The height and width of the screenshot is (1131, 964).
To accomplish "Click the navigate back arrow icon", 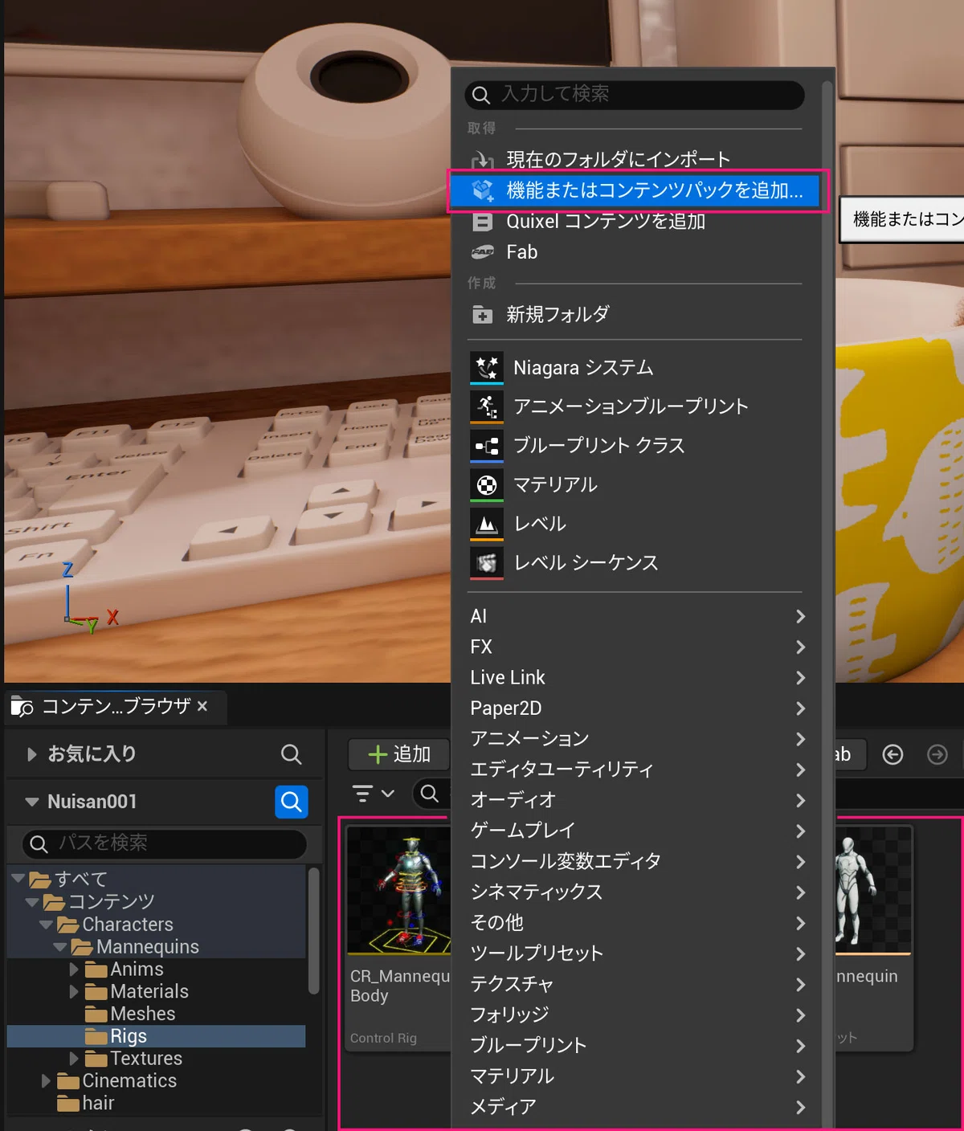I will [x=893, y=754].
